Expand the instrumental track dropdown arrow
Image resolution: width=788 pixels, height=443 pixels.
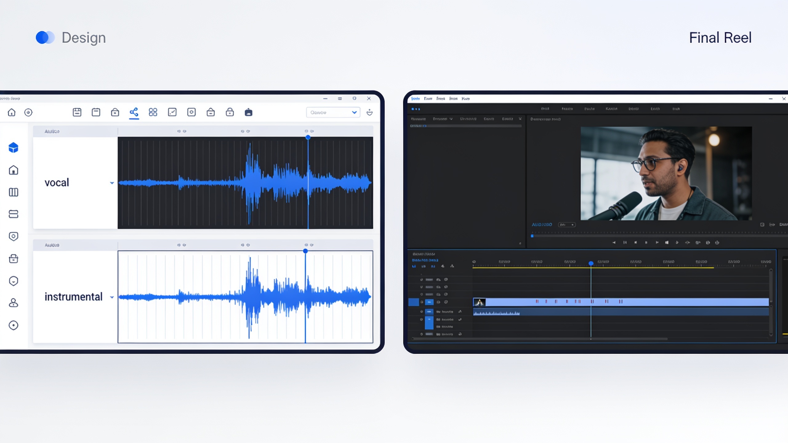pyautogui.click(x=112, y=297)
